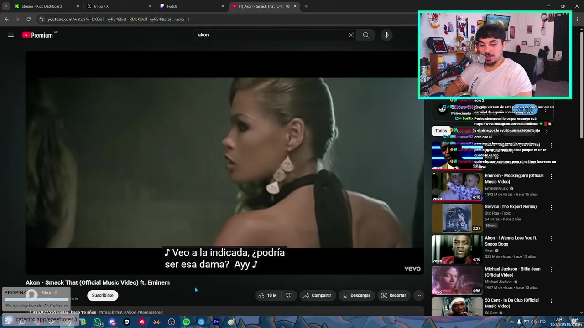Select the Todos filter chip
This screenshot has height=328, width=584.
coord(441,131)
